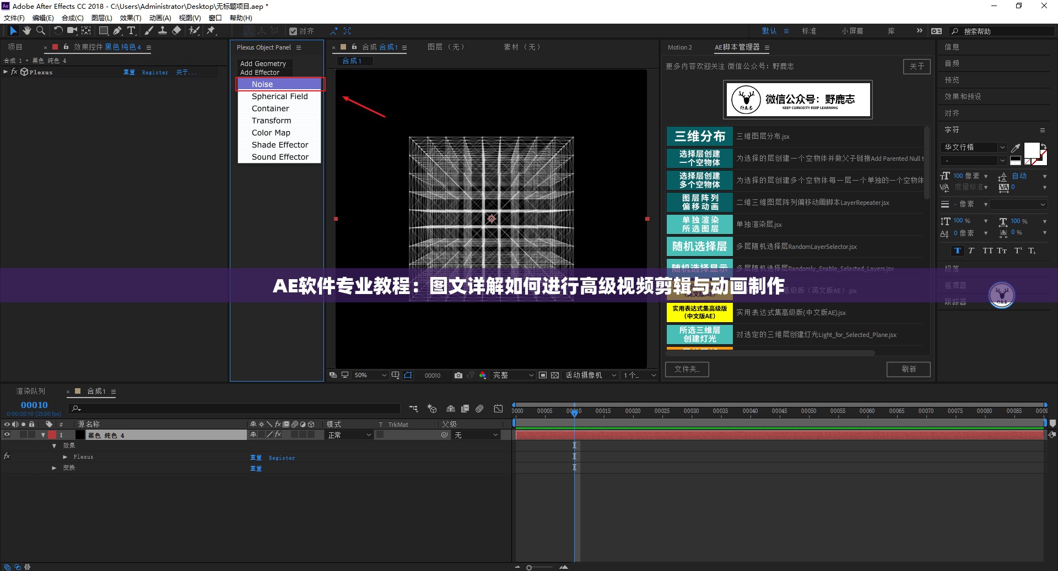The width and height of the screenshot is (1058, 571).
Task: Open the 华文行楷 font family dropdown
Action: pyautogui.click(x=974, y=147)
